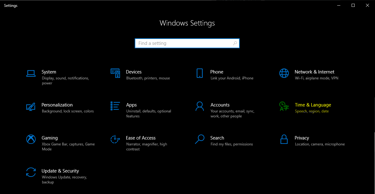
Task: Open Network & Internet title
Action: 314,72
